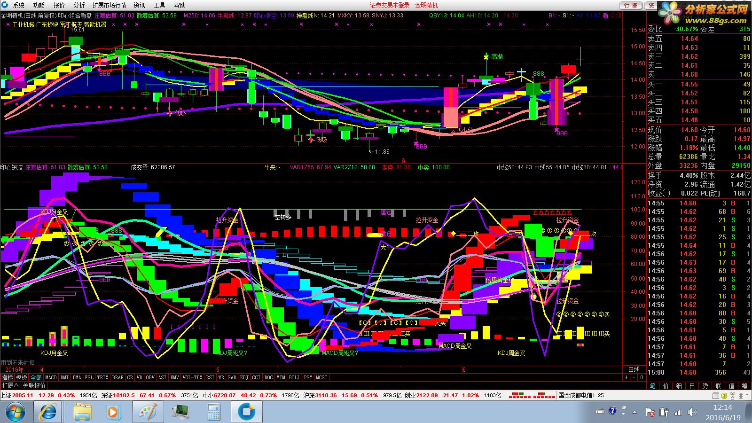Select the 细 detail tab
The image size is (752, 423).
coord(679,386)
